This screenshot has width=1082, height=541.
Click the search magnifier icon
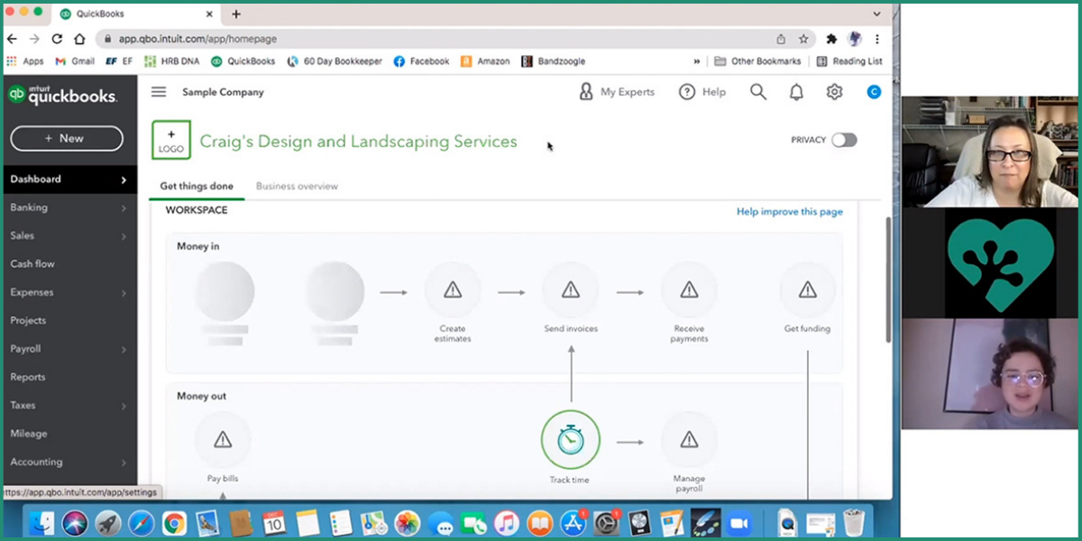(x=758, y=92)
